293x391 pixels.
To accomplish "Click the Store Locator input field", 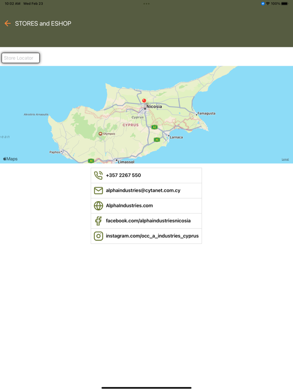I will [x=20, y=58].
